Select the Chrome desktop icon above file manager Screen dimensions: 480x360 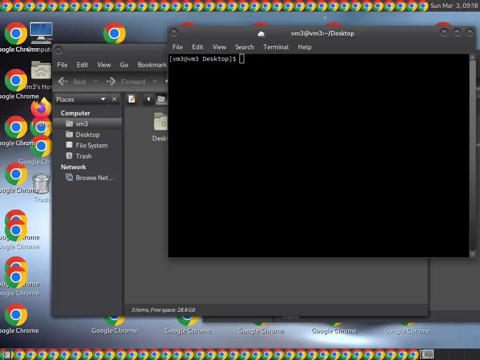point(114,33)
